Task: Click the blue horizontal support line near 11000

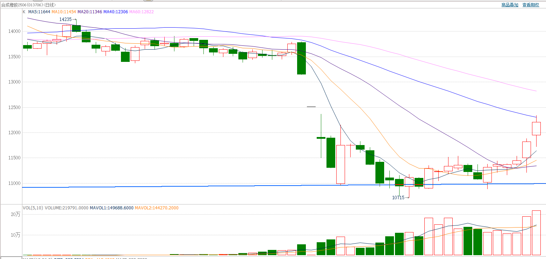Action: (284, 185)
